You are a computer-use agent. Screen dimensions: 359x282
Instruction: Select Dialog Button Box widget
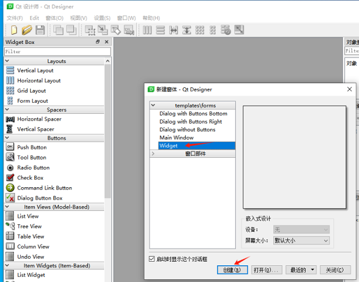point(54,198)
